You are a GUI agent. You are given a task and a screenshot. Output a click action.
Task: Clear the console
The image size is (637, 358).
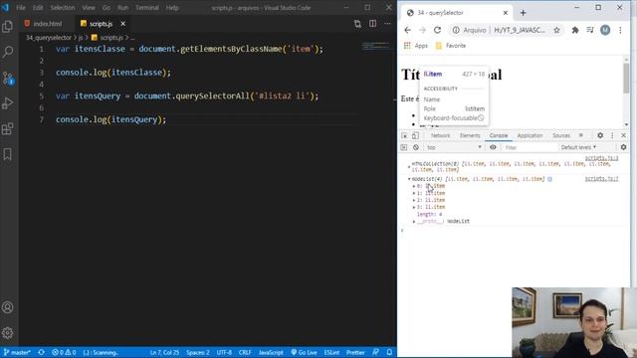coord(416,147)
